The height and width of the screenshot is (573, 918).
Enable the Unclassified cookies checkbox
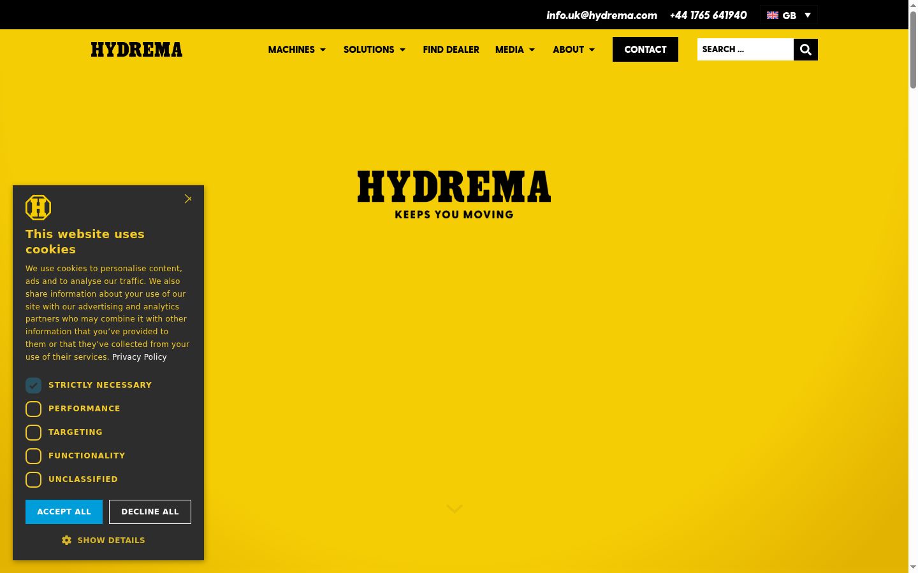[33, 479]
